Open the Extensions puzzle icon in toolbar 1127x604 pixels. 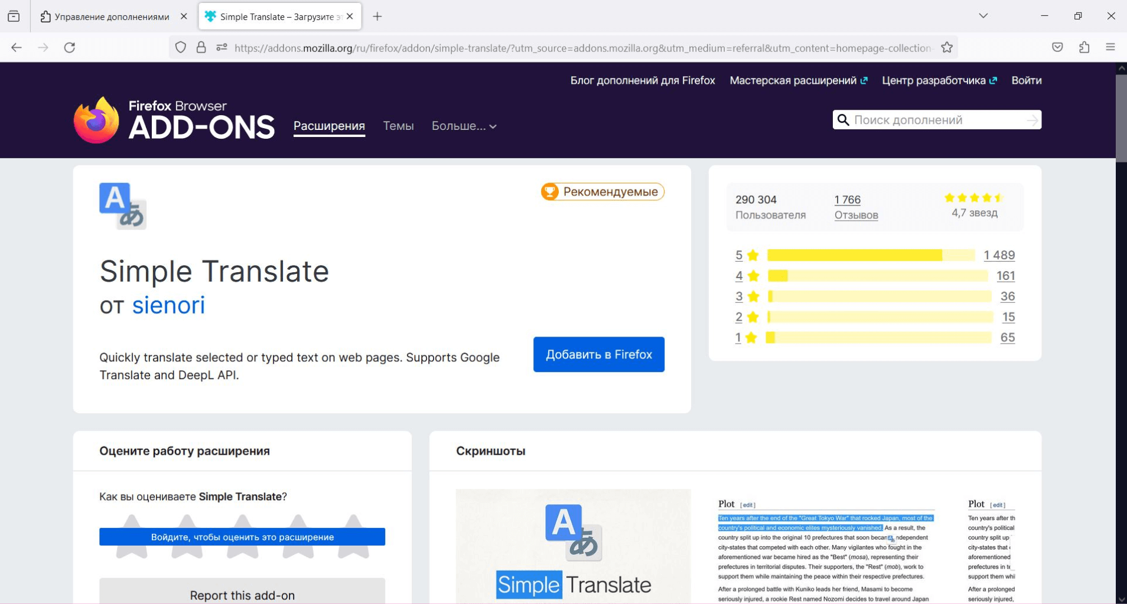pos(1084,48)
